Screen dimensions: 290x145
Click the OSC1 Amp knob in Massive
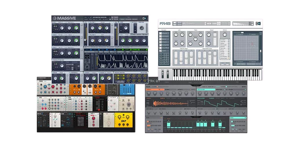coord(76,28)
